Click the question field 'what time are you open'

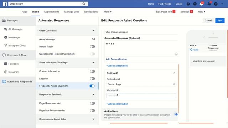point(141,32)
